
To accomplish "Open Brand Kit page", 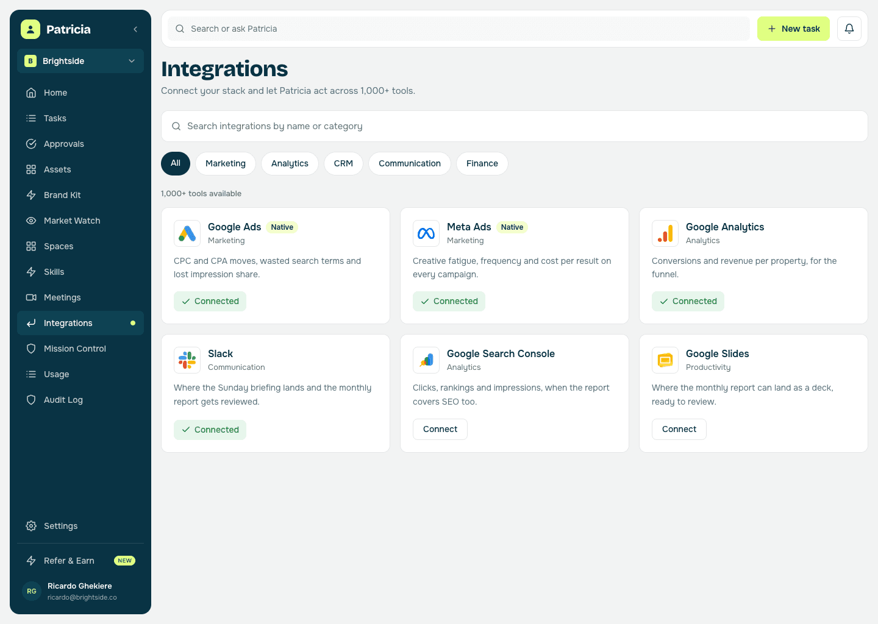I will click(80, 195).
